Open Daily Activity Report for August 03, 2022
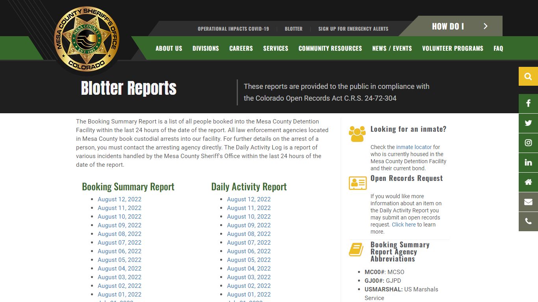The height and width of the screenshot is (302, 538). [x=249, y=277]
